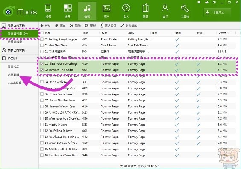Check 16 Just Before(I Was Gon... checkbox

pos(42,155)
